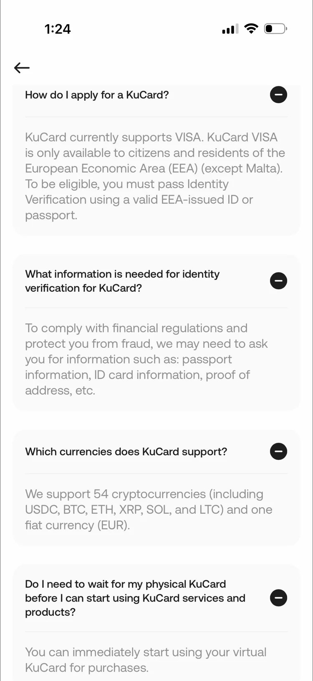Tap the Wi-Fi status icon

click(251, 28)
